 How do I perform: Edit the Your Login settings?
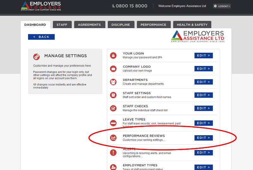(203, 56)
